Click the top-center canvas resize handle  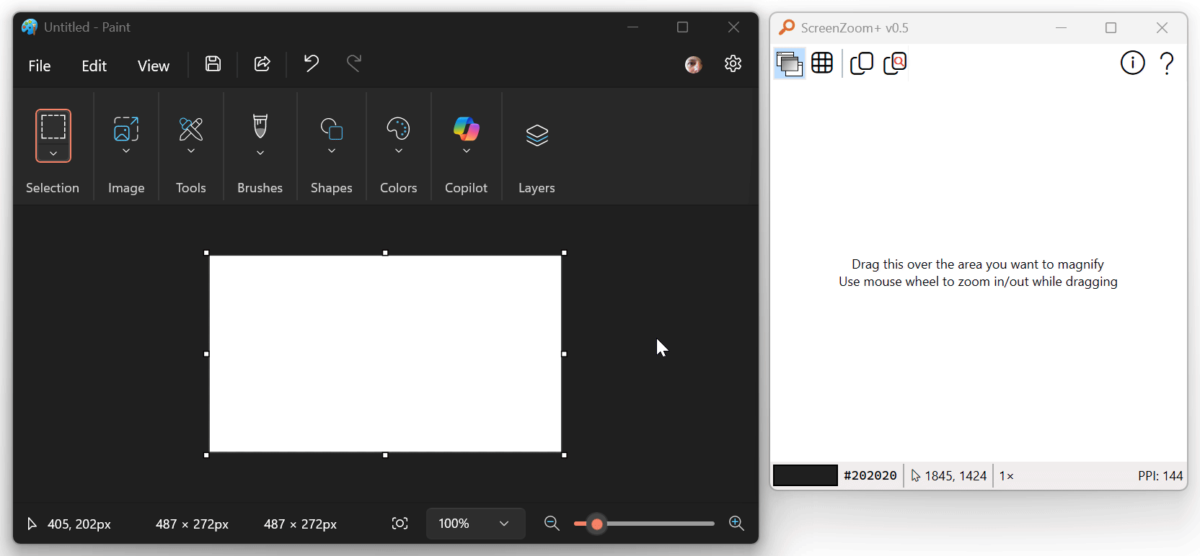385,253
